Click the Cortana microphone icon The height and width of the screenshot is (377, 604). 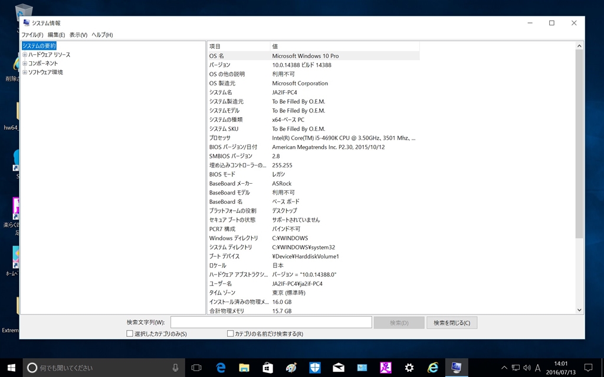pyautogui.click(x=175, y=368)
